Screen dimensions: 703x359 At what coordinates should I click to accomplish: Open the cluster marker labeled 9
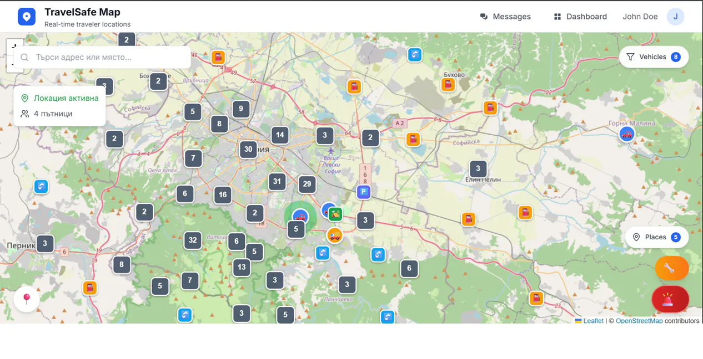(241, 109)
